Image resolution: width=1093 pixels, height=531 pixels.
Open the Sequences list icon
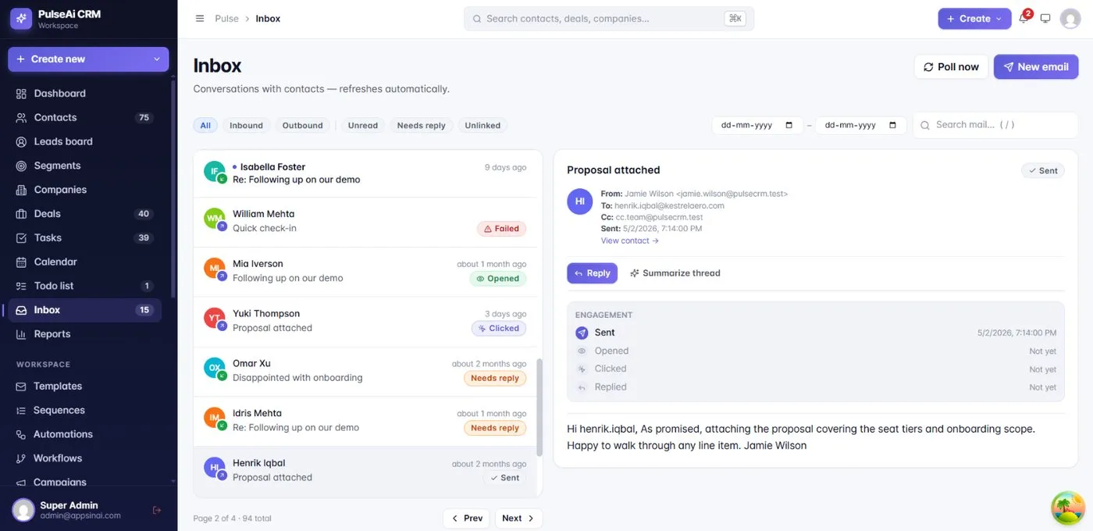pos(21,411)
